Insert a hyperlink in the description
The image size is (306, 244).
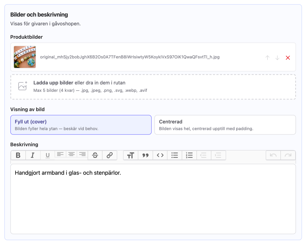[x=110, y=155]
